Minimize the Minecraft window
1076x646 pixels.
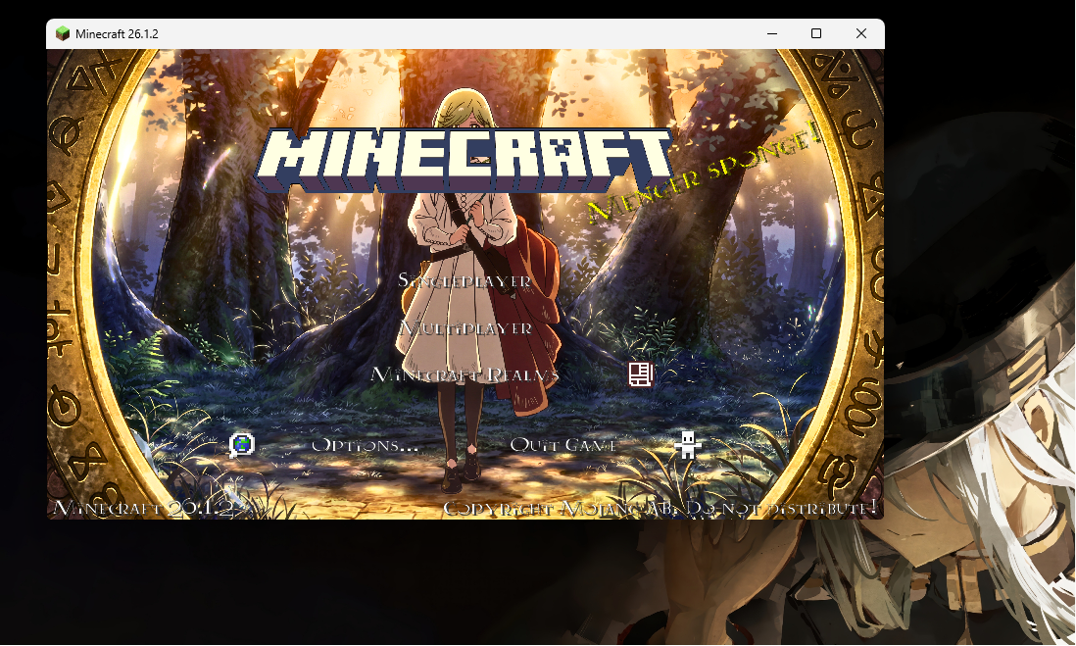(x=772, y=33)
